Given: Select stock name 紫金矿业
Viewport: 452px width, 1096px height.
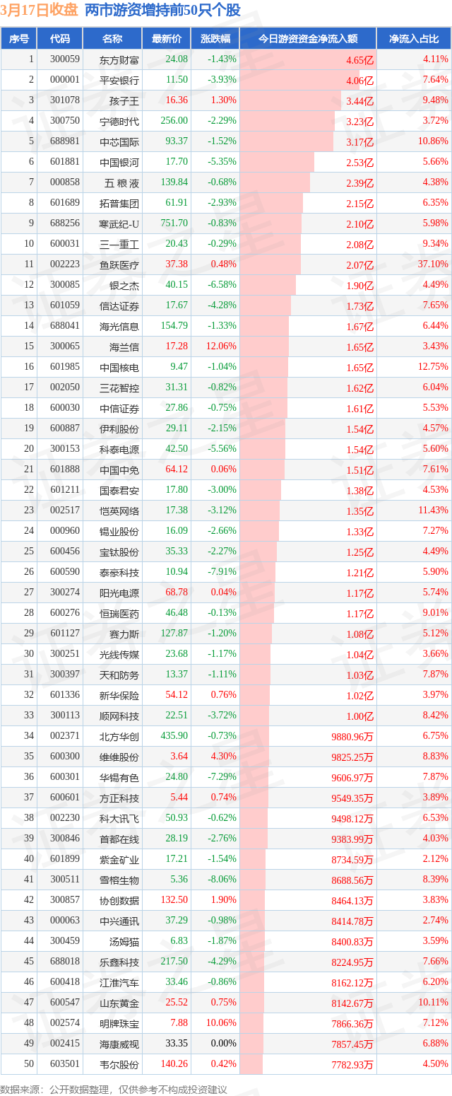Looking at the screenshot, I should [119, 859].
